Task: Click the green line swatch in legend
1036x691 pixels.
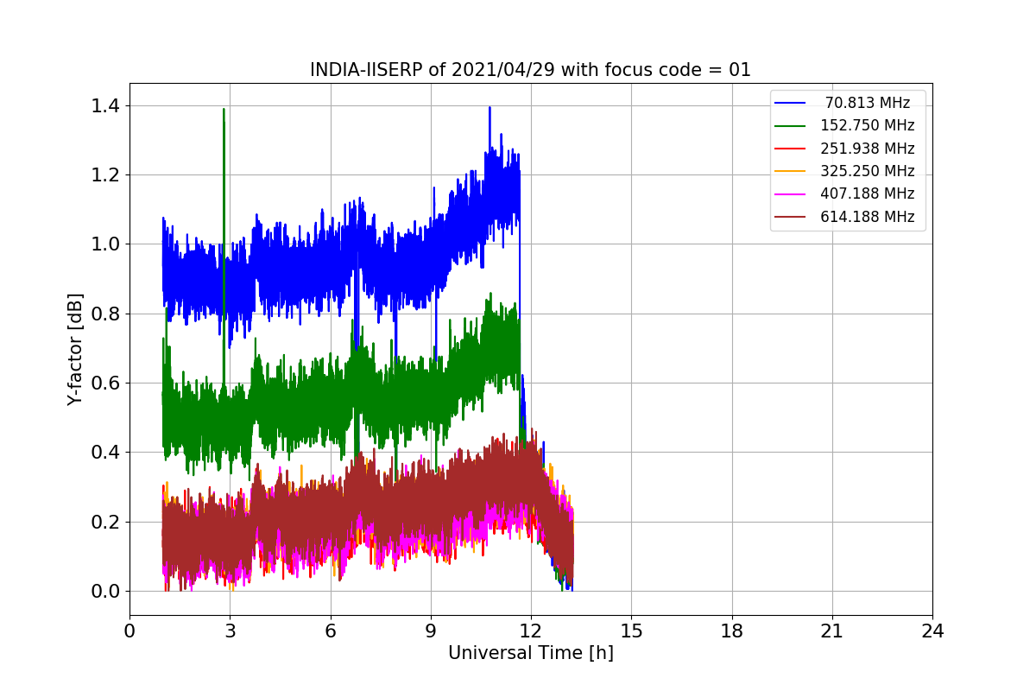Action: coord(790,125)
